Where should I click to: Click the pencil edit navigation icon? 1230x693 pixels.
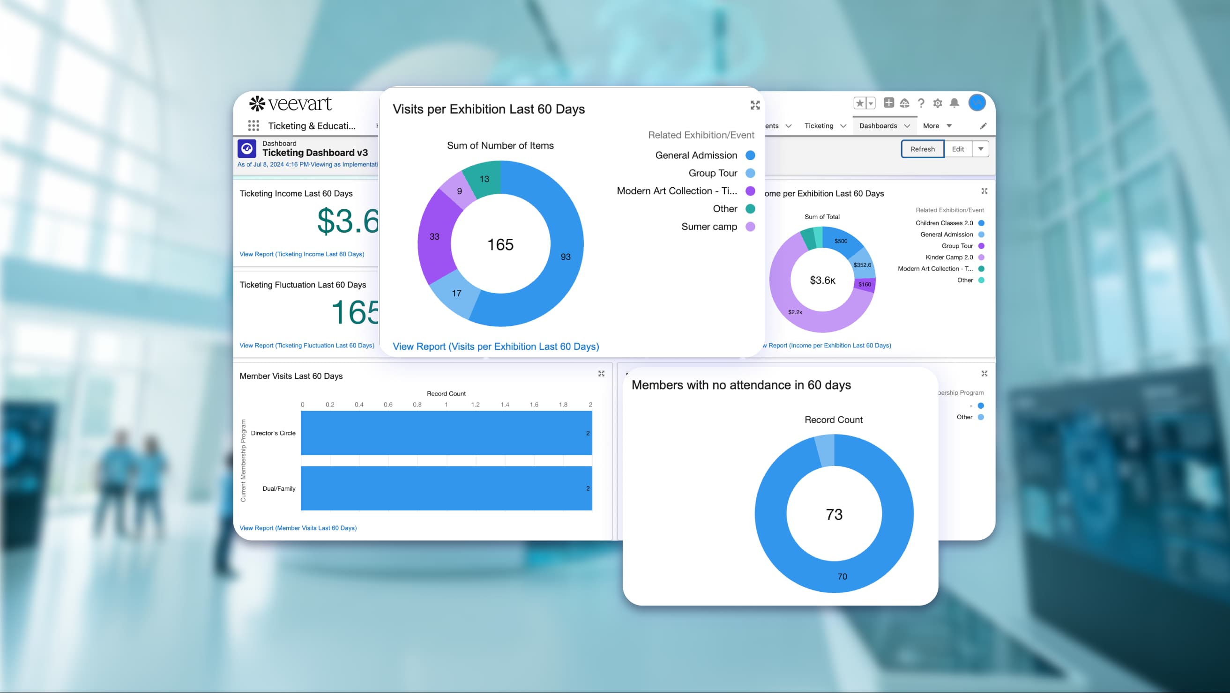coord(983,125)
